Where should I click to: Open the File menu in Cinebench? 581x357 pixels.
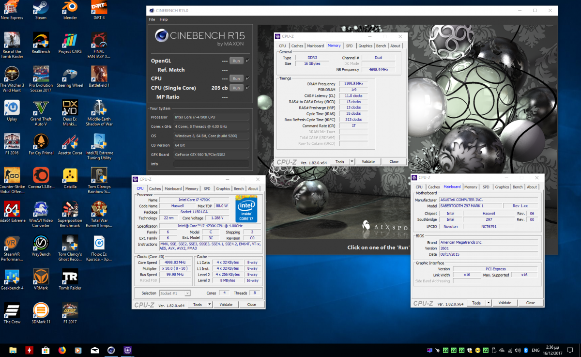pos(152,19)
